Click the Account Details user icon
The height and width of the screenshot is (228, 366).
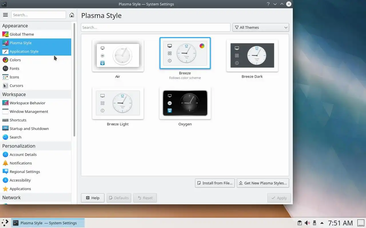point(5,154)
